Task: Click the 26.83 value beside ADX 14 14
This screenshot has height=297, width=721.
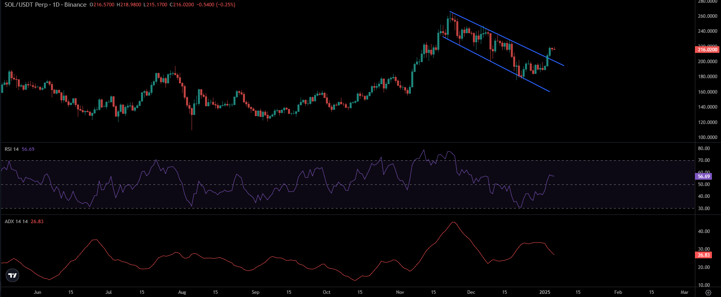Action: click(37, 222)
